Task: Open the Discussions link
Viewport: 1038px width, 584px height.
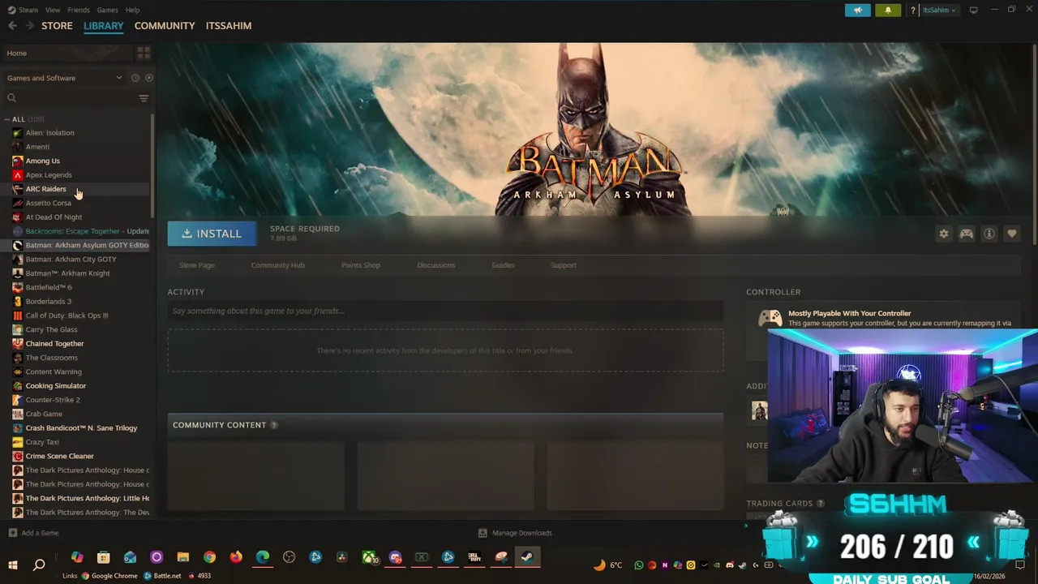Action: [x=436, y=265]
